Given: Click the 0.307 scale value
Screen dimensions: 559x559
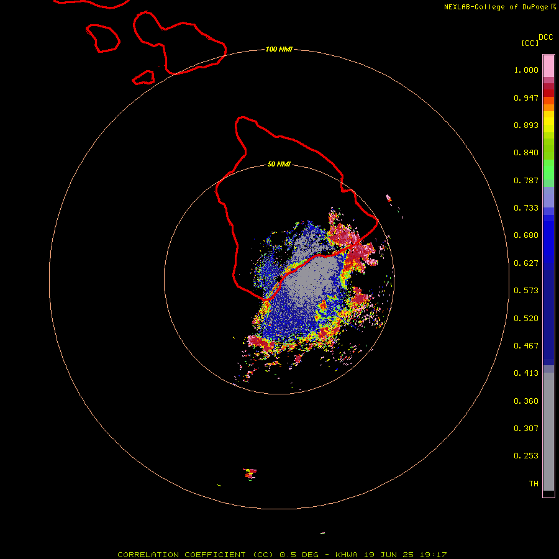Looking at the screenshot, I should pyautogui.click(x=526, y=429).
